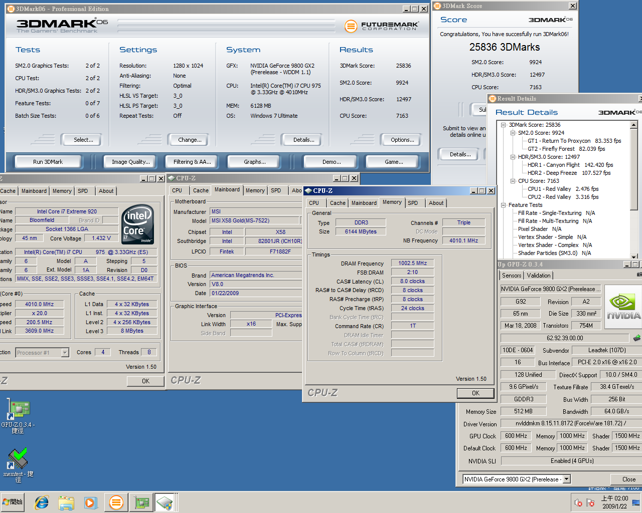Collapse the 3DMark Score: 25836 tree node
The height and width of the screenshot is (513, 642).
click(503, 125)
